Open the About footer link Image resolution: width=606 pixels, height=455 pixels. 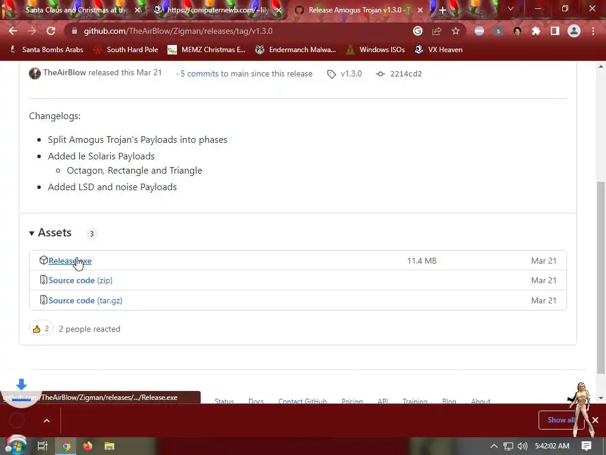481,401
